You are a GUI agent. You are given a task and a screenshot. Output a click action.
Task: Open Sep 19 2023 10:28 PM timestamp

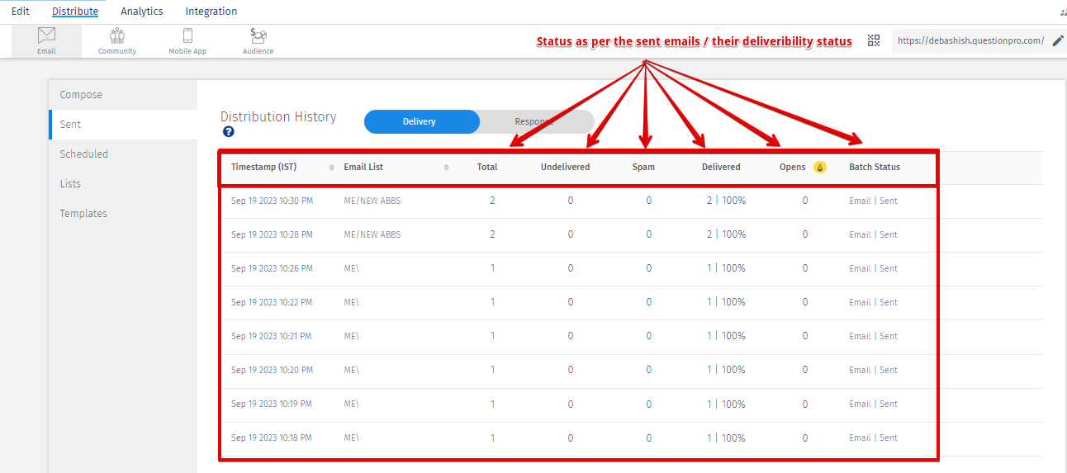tap(272, 234)
